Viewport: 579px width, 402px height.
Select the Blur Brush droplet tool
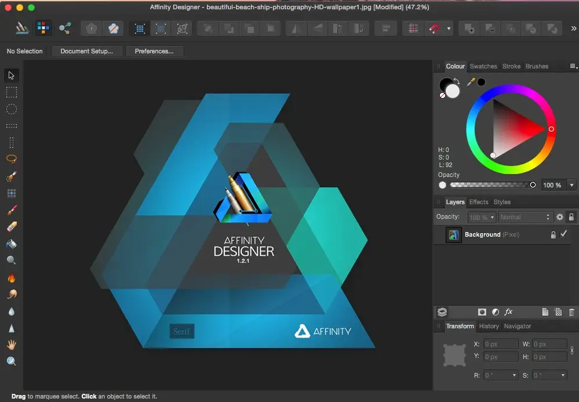12,312
